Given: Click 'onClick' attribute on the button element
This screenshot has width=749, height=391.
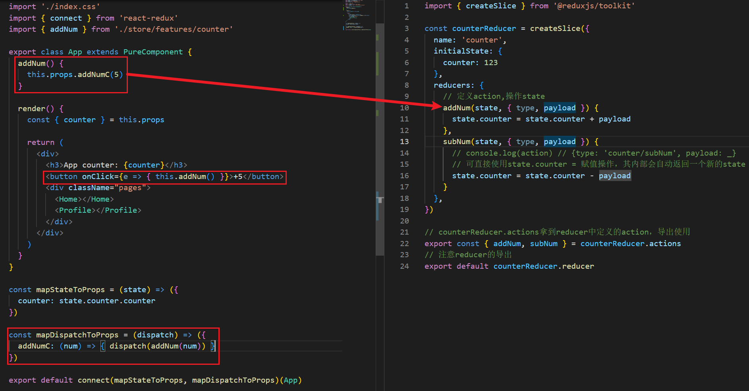Looking at the screenshot, I should (98, 177).
